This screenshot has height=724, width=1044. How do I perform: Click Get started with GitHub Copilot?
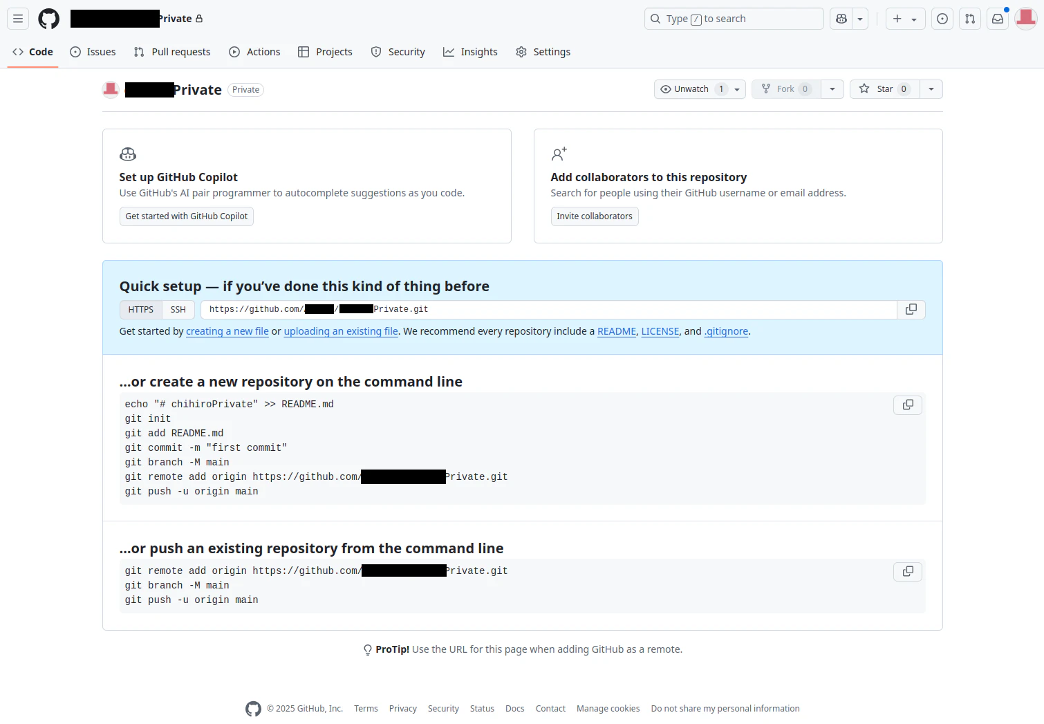click(x=187, y=216)
